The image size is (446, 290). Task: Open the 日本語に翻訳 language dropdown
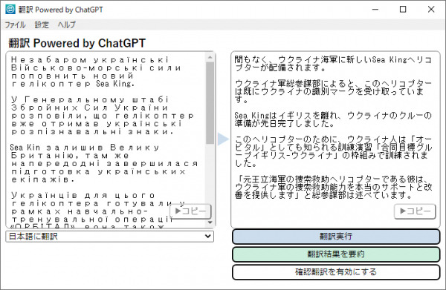coord(109,237)
